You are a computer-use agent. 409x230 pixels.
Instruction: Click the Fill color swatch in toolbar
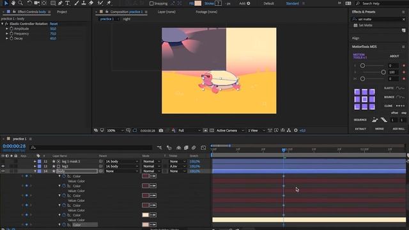(198, 3)
